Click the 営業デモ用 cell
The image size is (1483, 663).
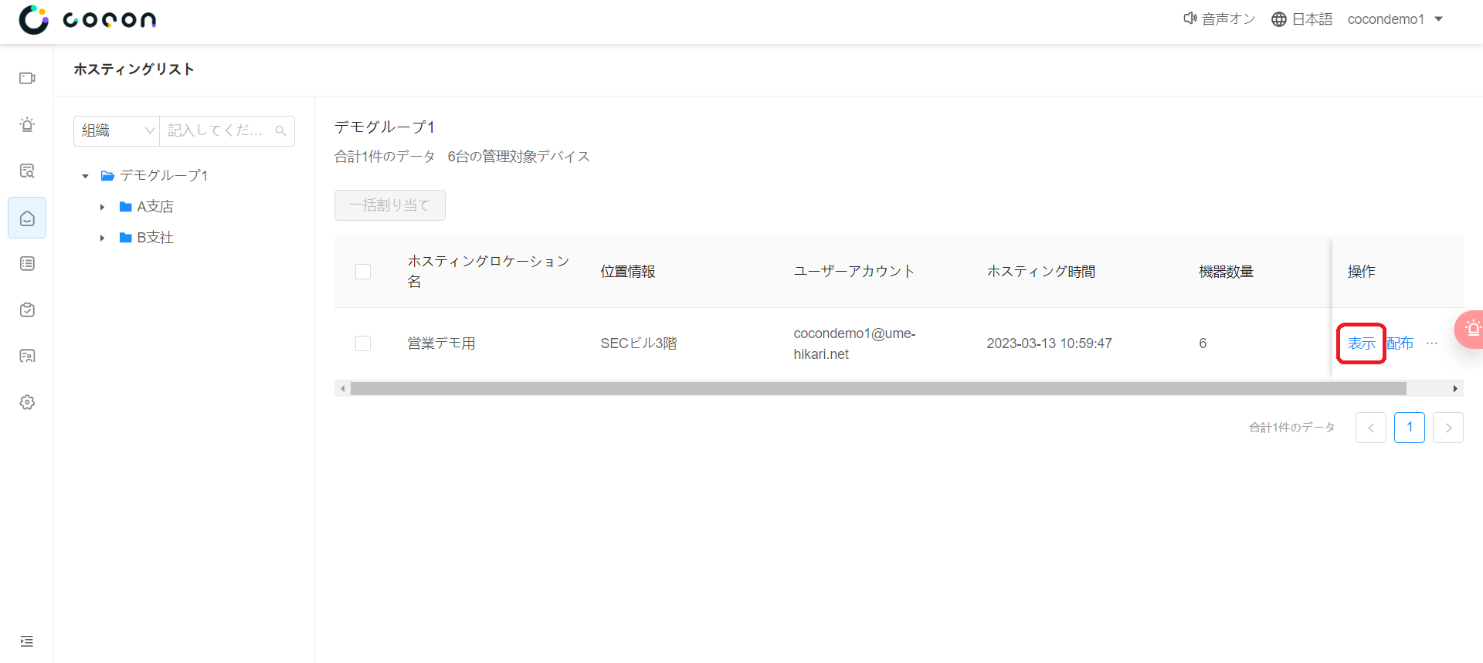click(442, 343)
